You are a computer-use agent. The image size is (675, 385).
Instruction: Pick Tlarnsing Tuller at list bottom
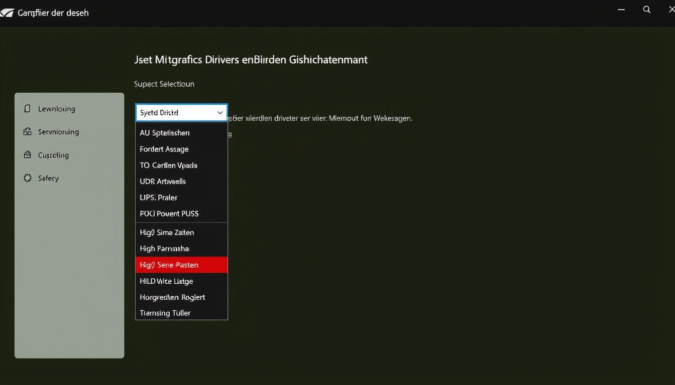[x=181, y=312]
